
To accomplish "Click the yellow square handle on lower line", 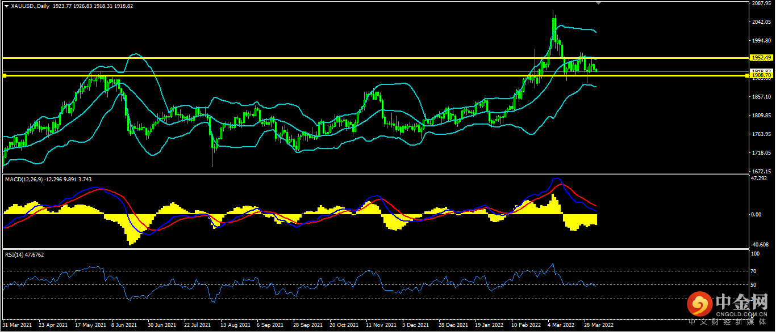I will coord(4,75).
